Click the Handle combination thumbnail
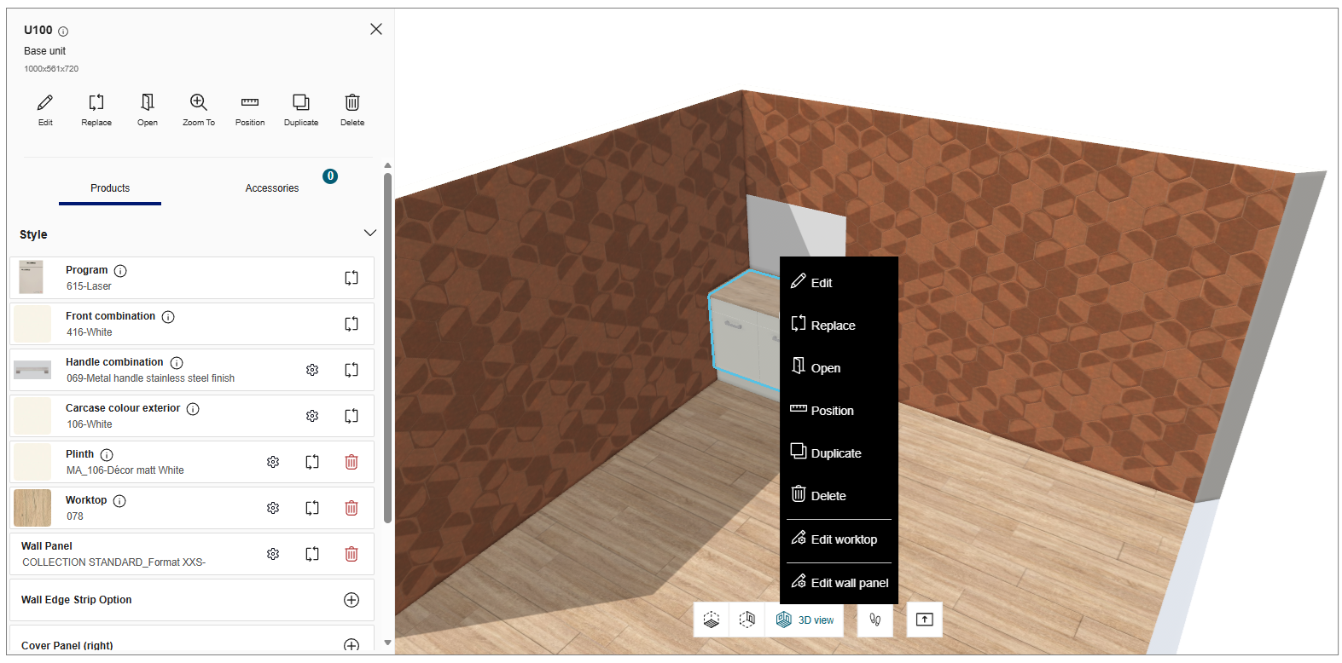This screenshot has height=663, width=1342. click(32, 370)
